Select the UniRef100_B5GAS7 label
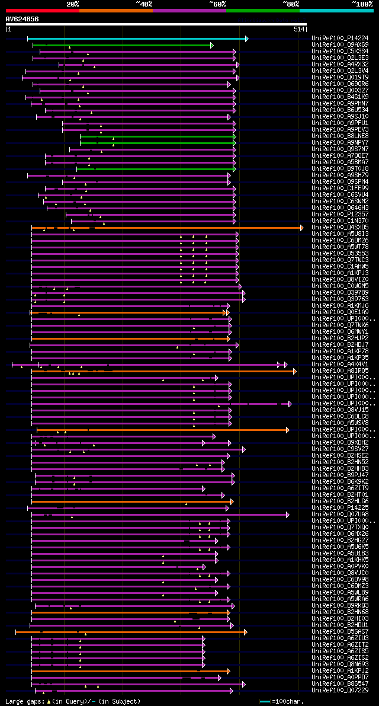The width and height of the screenshot is (379, 706). pos(340,632)
